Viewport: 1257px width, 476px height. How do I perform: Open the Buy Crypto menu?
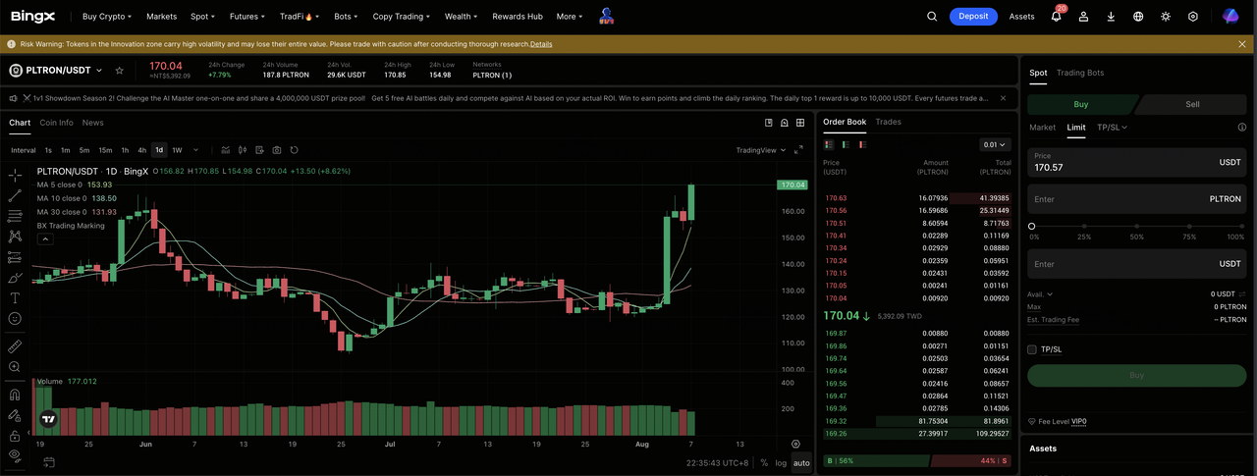107,17
